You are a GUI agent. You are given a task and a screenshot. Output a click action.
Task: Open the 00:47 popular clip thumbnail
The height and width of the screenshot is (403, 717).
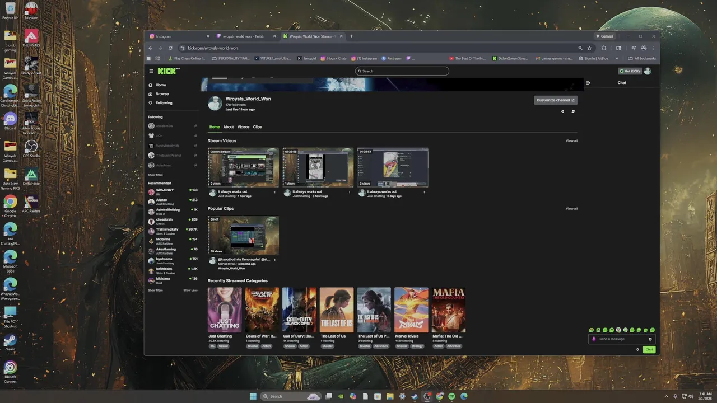pos(243,236)
